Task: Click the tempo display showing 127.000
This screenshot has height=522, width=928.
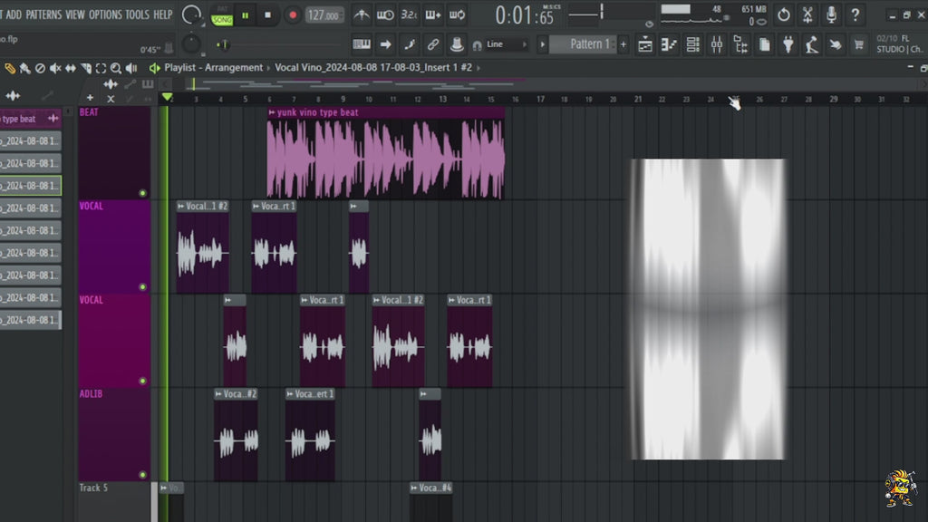Action: [326, 14]
